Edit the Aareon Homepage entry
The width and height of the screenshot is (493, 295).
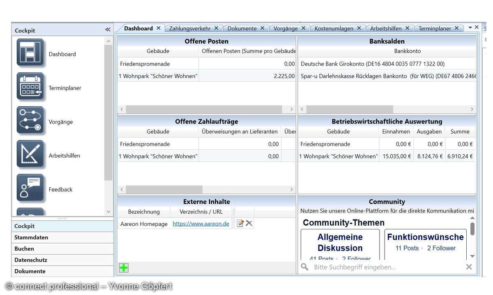pos(240,224)
